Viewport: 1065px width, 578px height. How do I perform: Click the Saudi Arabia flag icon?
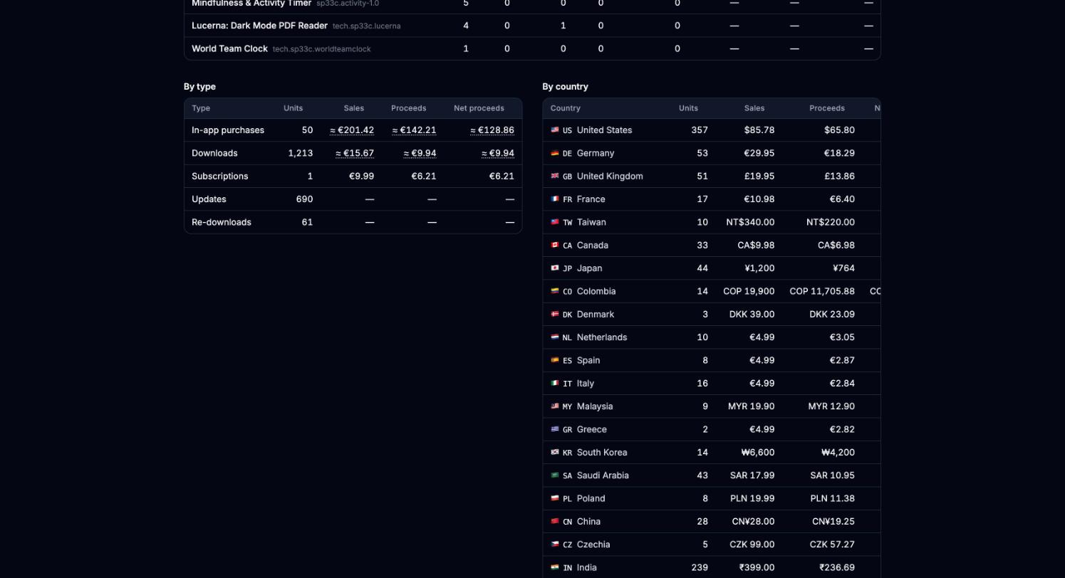click(x=555, y=475)
